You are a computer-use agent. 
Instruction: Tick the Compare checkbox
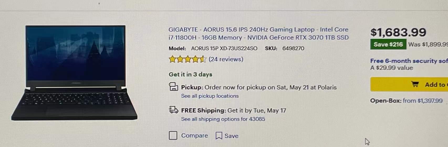(173, 135)
